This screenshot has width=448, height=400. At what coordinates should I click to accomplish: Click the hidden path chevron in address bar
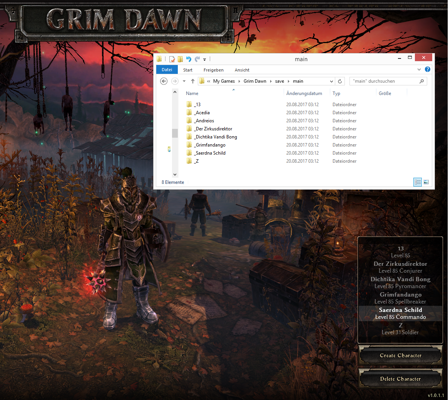tap(209, 81)
